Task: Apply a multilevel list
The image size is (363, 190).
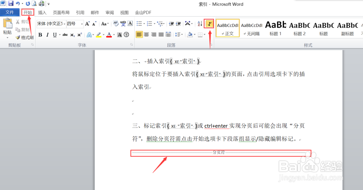Action: 159,24
